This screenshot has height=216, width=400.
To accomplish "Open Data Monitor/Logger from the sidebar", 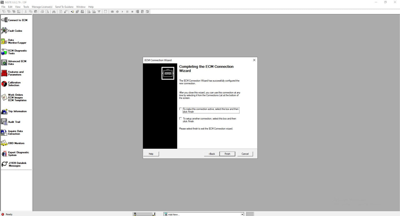I will click(x=4, y=41).
